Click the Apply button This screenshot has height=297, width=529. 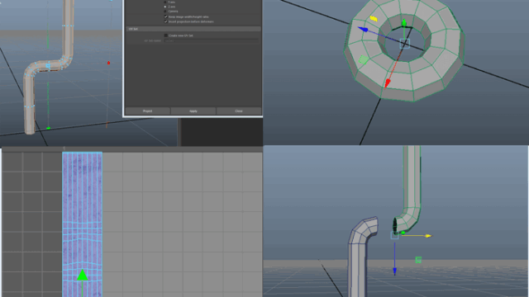(193, 111)
